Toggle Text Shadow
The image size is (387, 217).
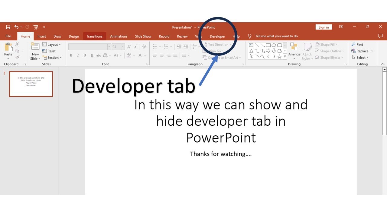[92, 55]
